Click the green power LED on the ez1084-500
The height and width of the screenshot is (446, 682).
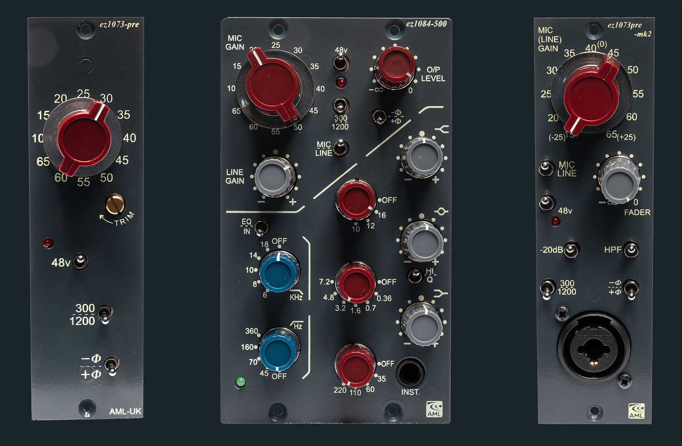point(240,382)
